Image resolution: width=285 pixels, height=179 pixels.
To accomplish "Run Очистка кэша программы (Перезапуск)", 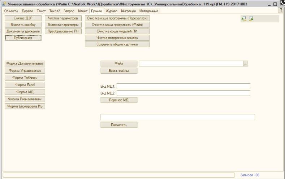I will click(117, 18).
